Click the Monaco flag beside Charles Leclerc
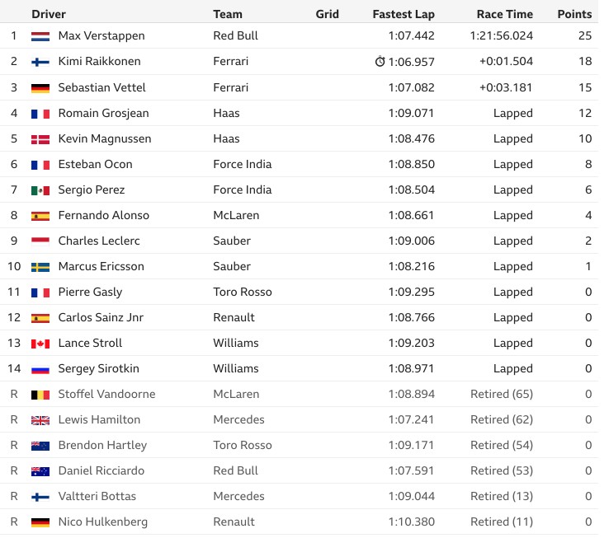 (40, 241)
